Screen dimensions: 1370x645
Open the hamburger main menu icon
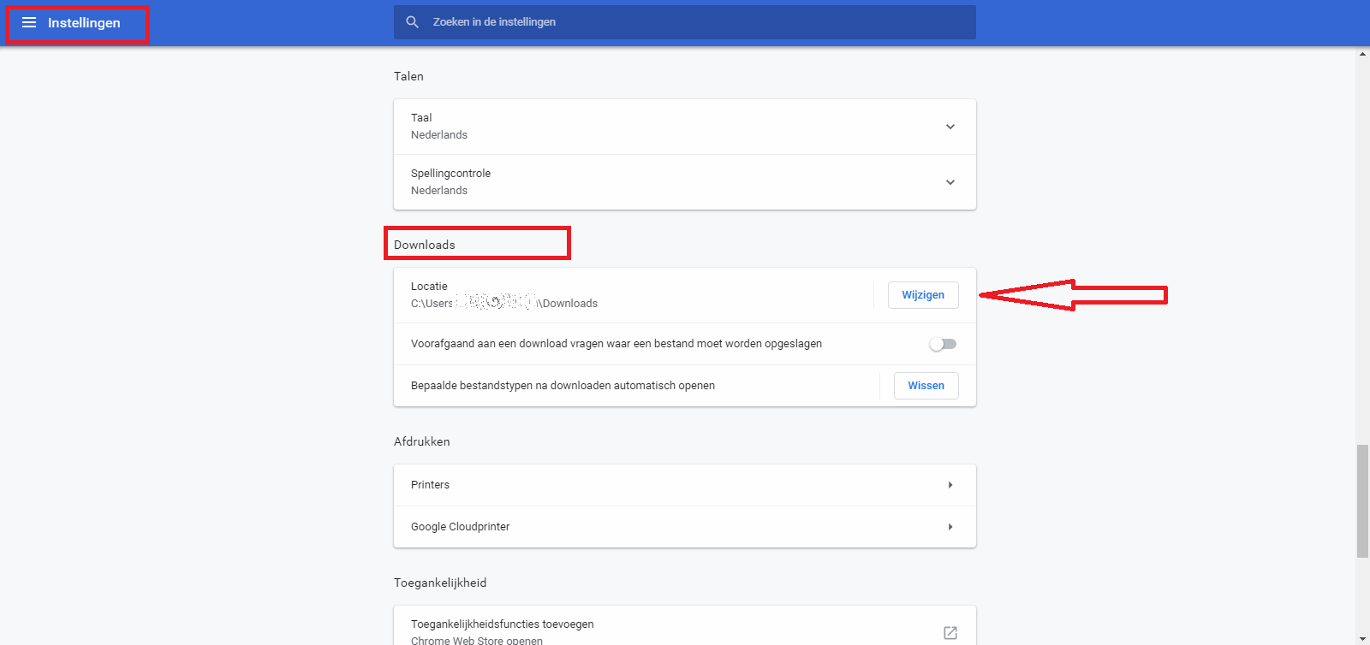point(29,22)
